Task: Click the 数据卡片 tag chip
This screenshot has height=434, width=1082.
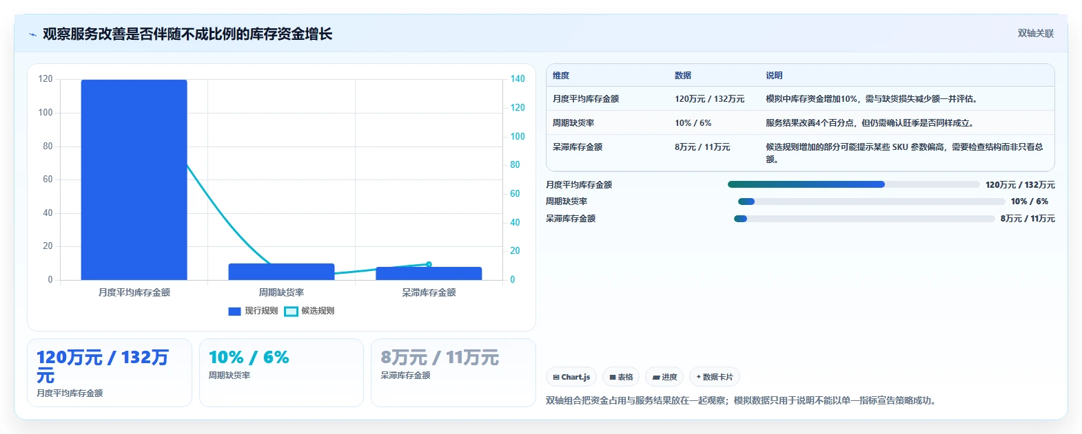Action: tap(715, 377)
